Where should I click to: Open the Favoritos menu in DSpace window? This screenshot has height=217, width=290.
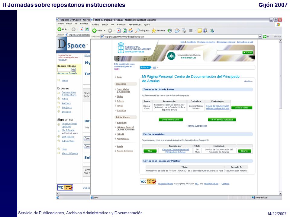coord(84,24)
